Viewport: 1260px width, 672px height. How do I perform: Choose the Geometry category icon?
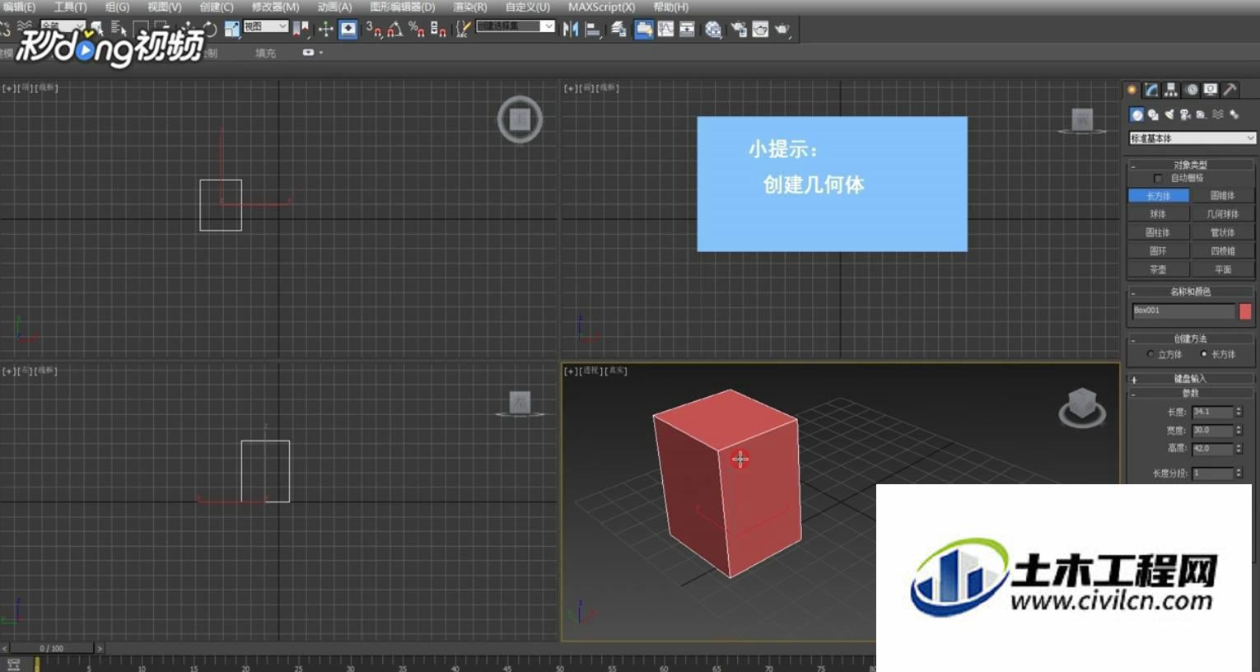pos(1137,114)
